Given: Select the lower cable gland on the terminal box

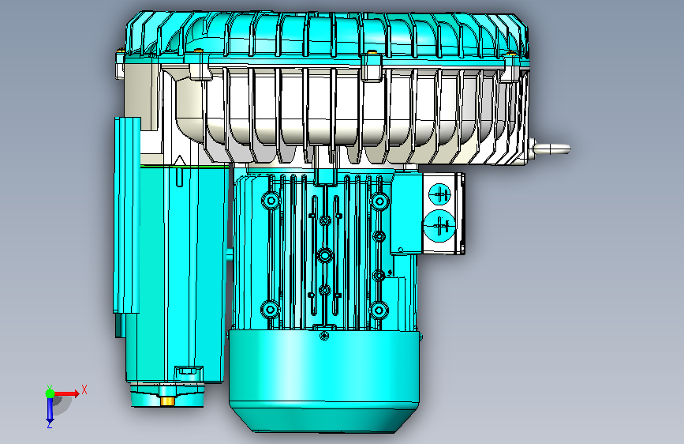Looking at the screenshot, I should [439, 225].
